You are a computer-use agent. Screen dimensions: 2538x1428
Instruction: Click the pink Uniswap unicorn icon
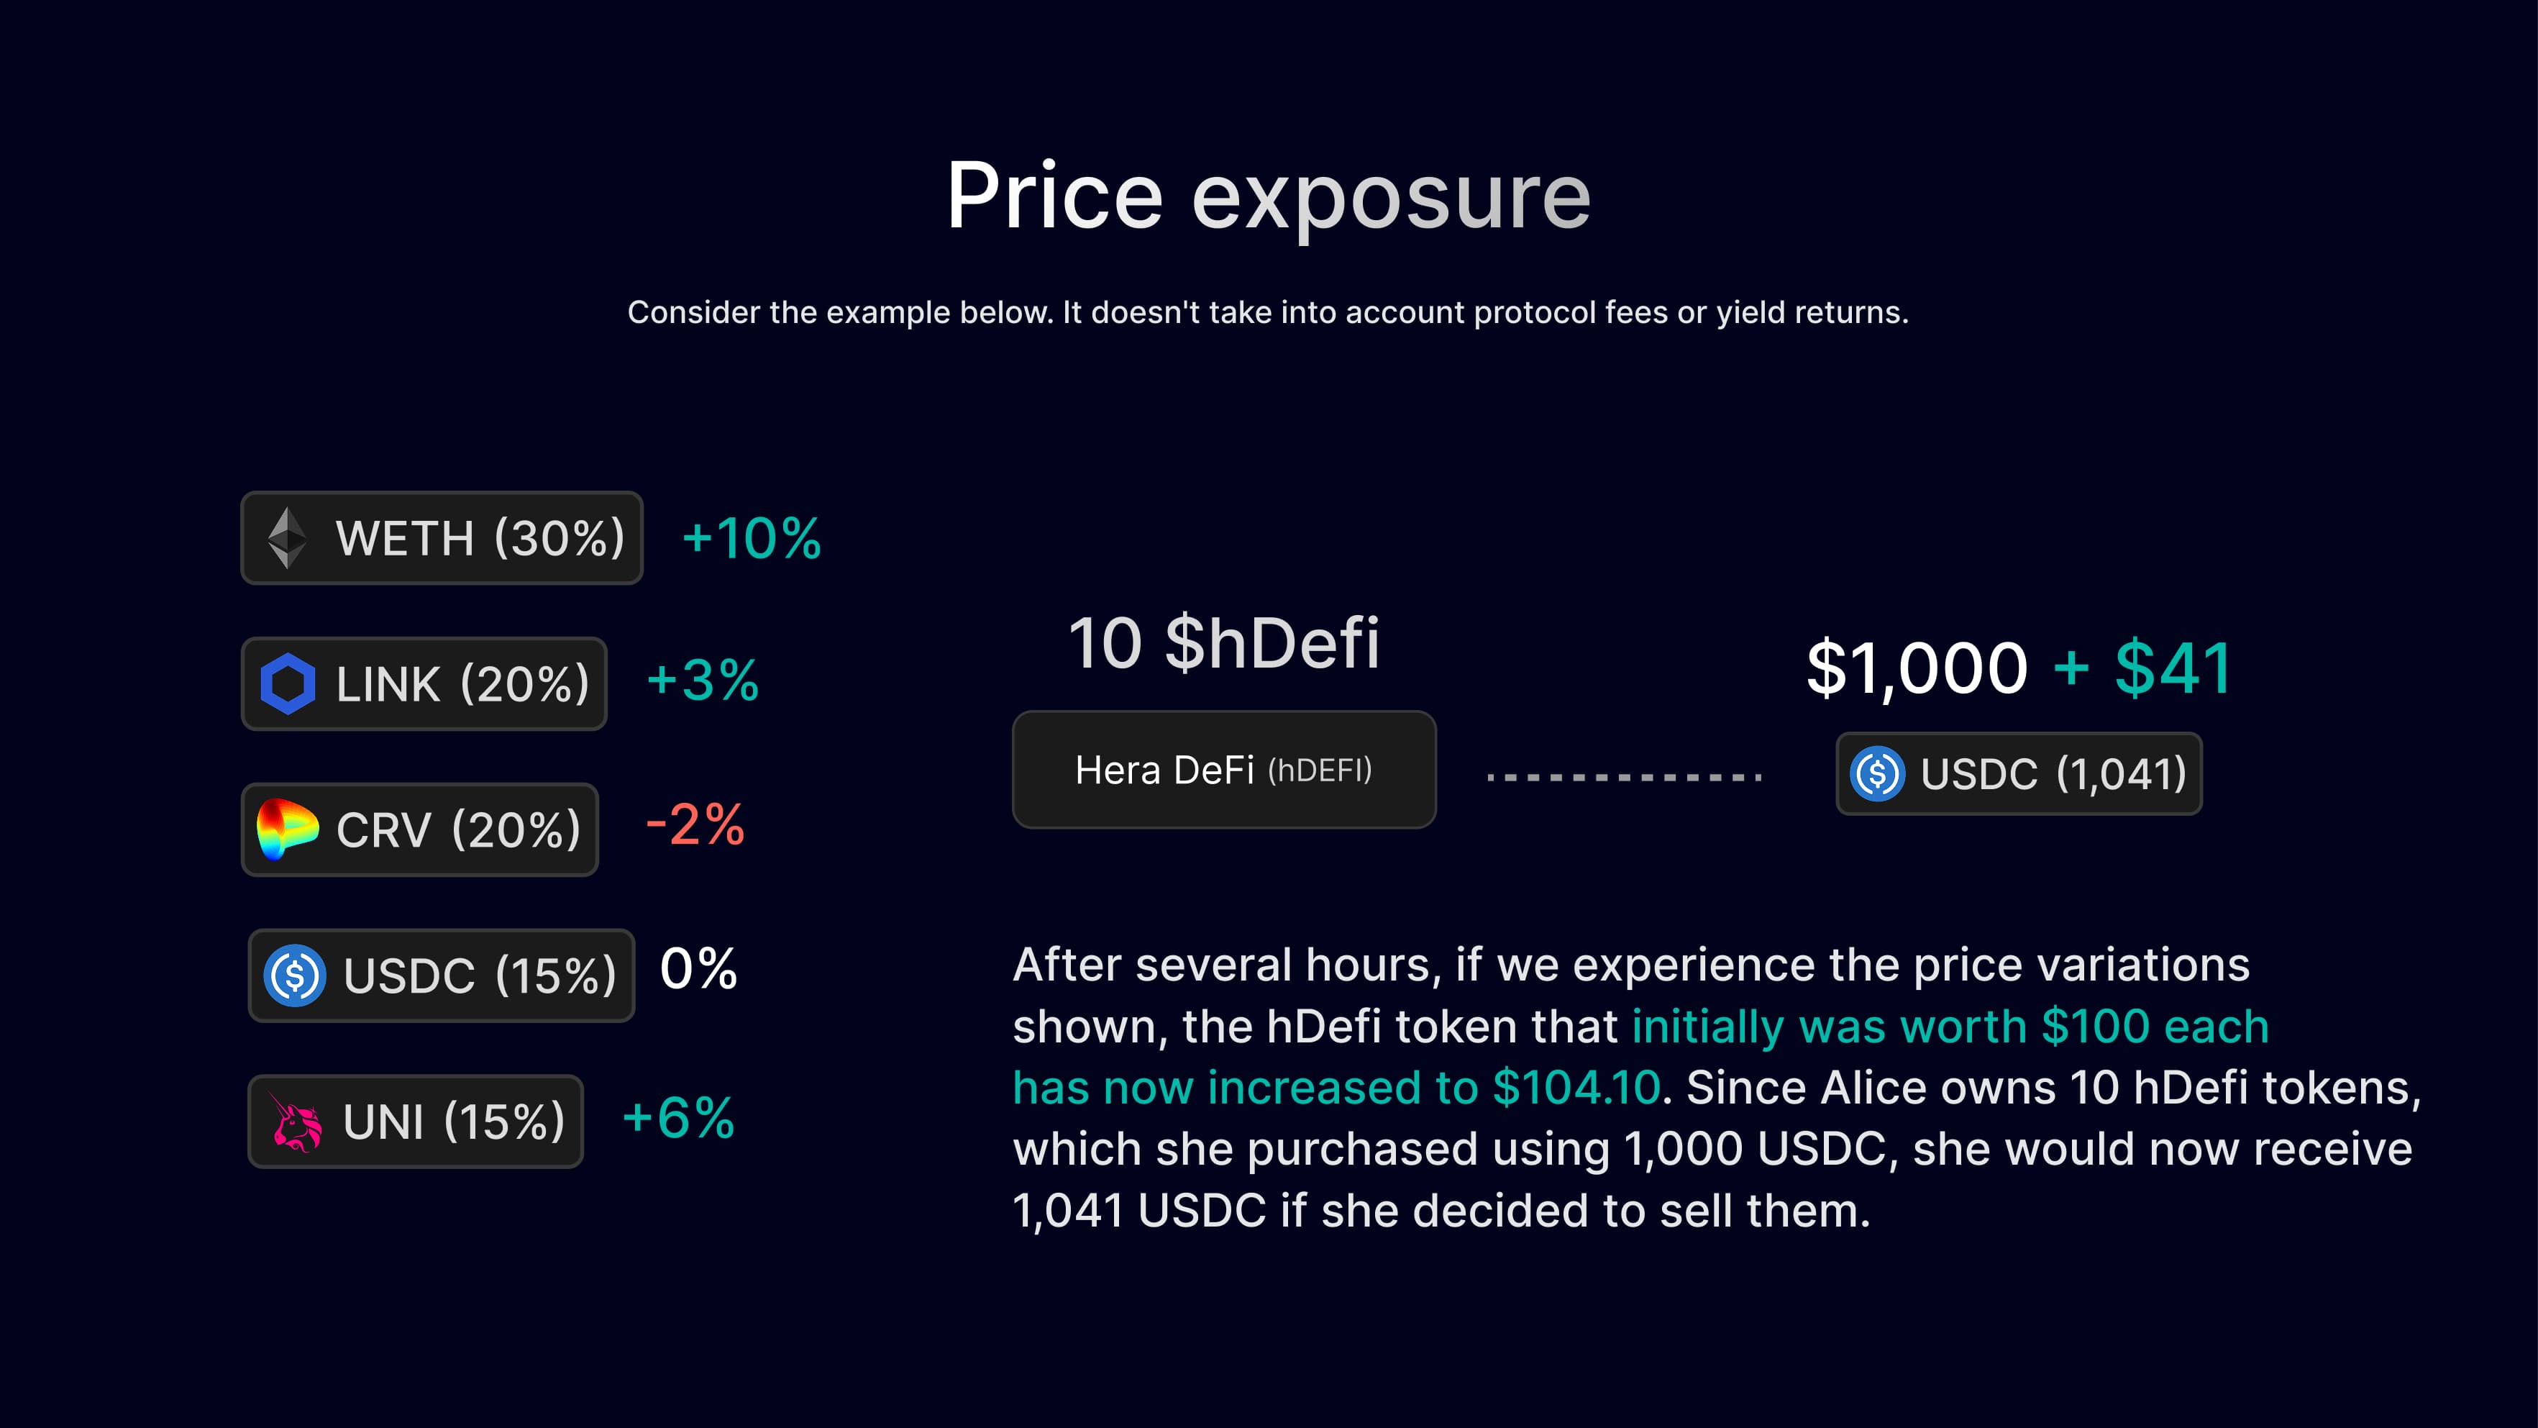coord(296,1122)
